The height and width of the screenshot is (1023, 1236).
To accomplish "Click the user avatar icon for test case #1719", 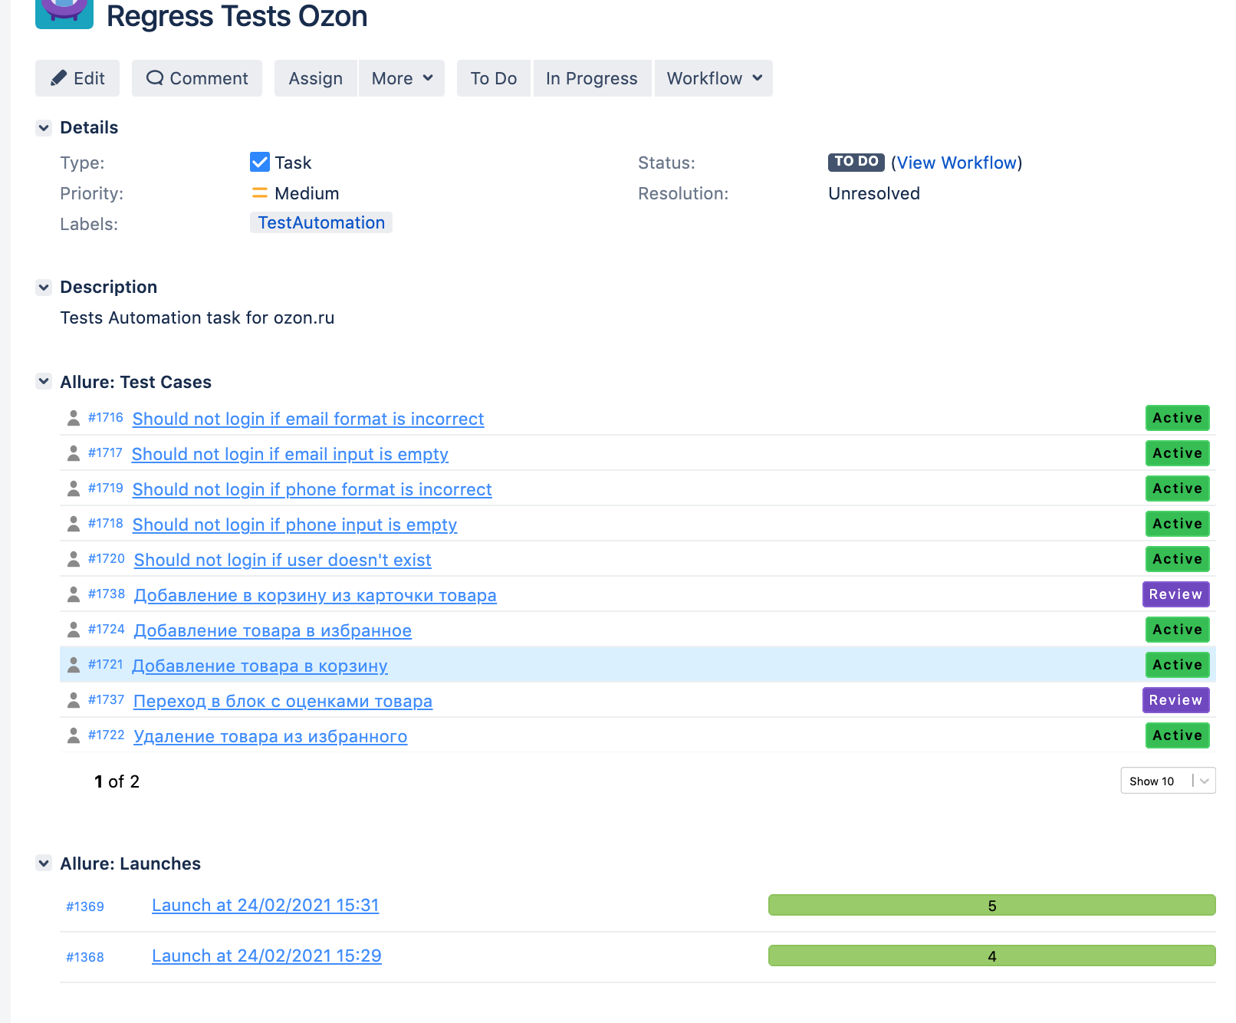I will click(x=74, y=488).
